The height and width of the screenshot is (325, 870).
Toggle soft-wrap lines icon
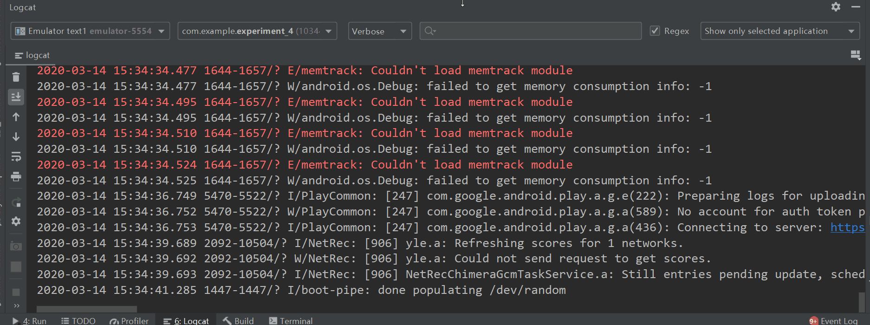(x=16, y=157)
